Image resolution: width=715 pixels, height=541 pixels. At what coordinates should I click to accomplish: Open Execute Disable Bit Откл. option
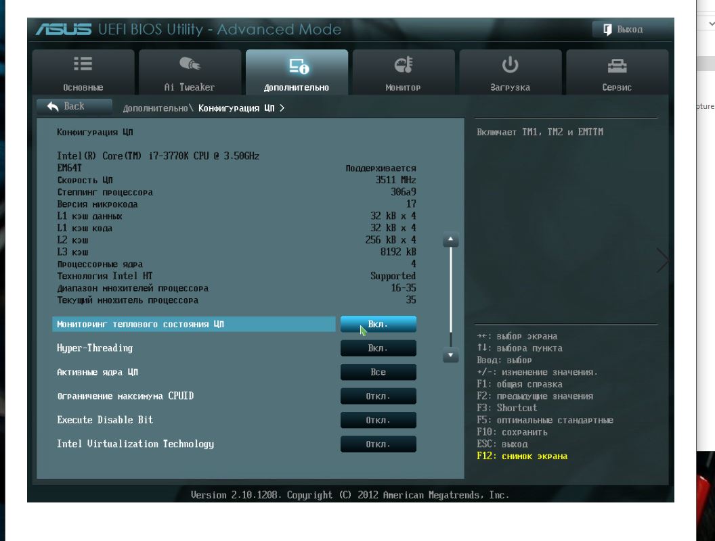coord(378,421)
